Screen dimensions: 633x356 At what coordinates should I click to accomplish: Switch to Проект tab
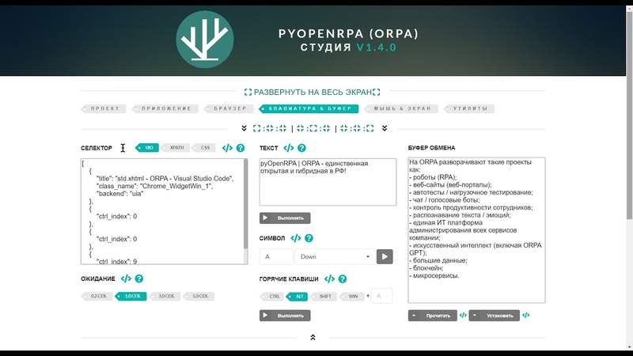(104, 108)
